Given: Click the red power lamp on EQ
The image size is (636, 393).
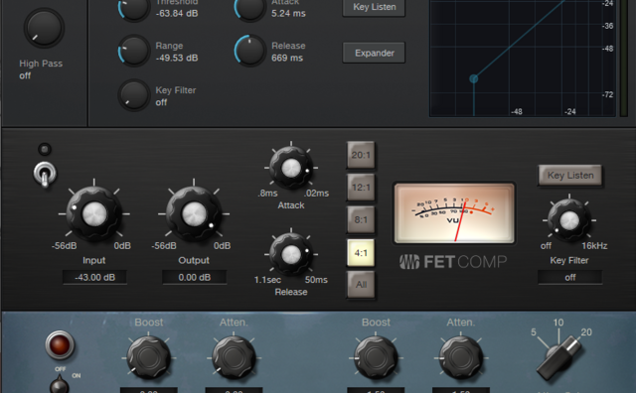Looking at the screenshot, I should click(x=60, y=345).
